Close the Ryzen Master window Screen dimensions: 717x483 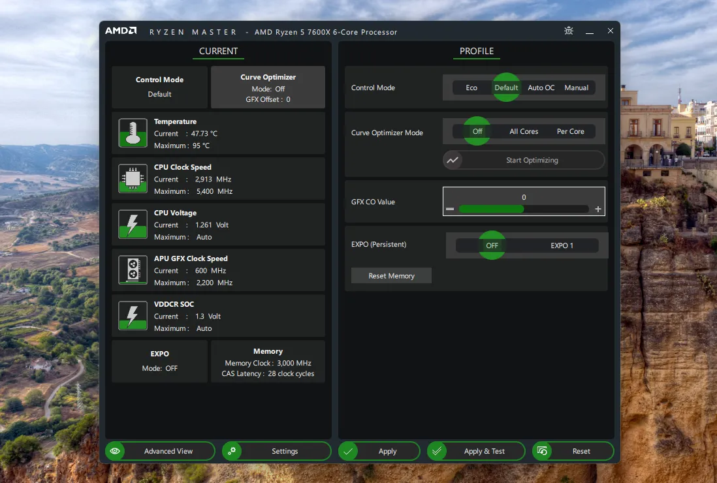pyautogui.click(x=611, y=31)
